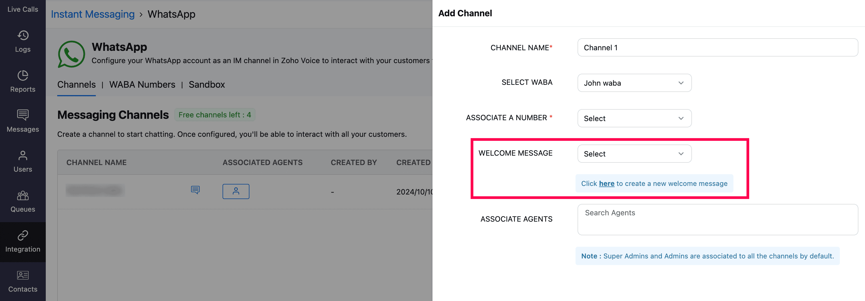Click the associated agents person icon
The image size is (865, 301).
(236, 191)
